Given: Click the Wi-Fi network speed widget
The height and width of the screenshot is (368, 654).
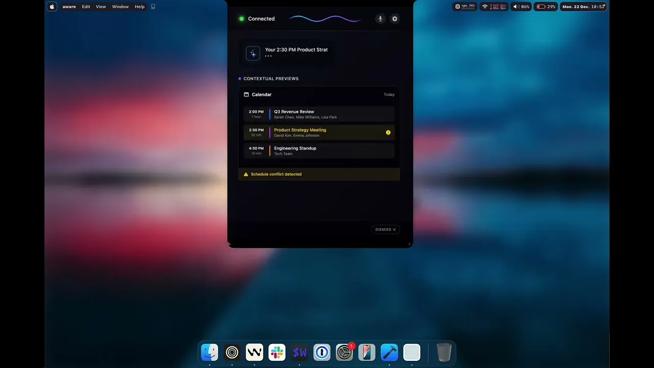Looking at the screenshot, I should coord(494,7).
